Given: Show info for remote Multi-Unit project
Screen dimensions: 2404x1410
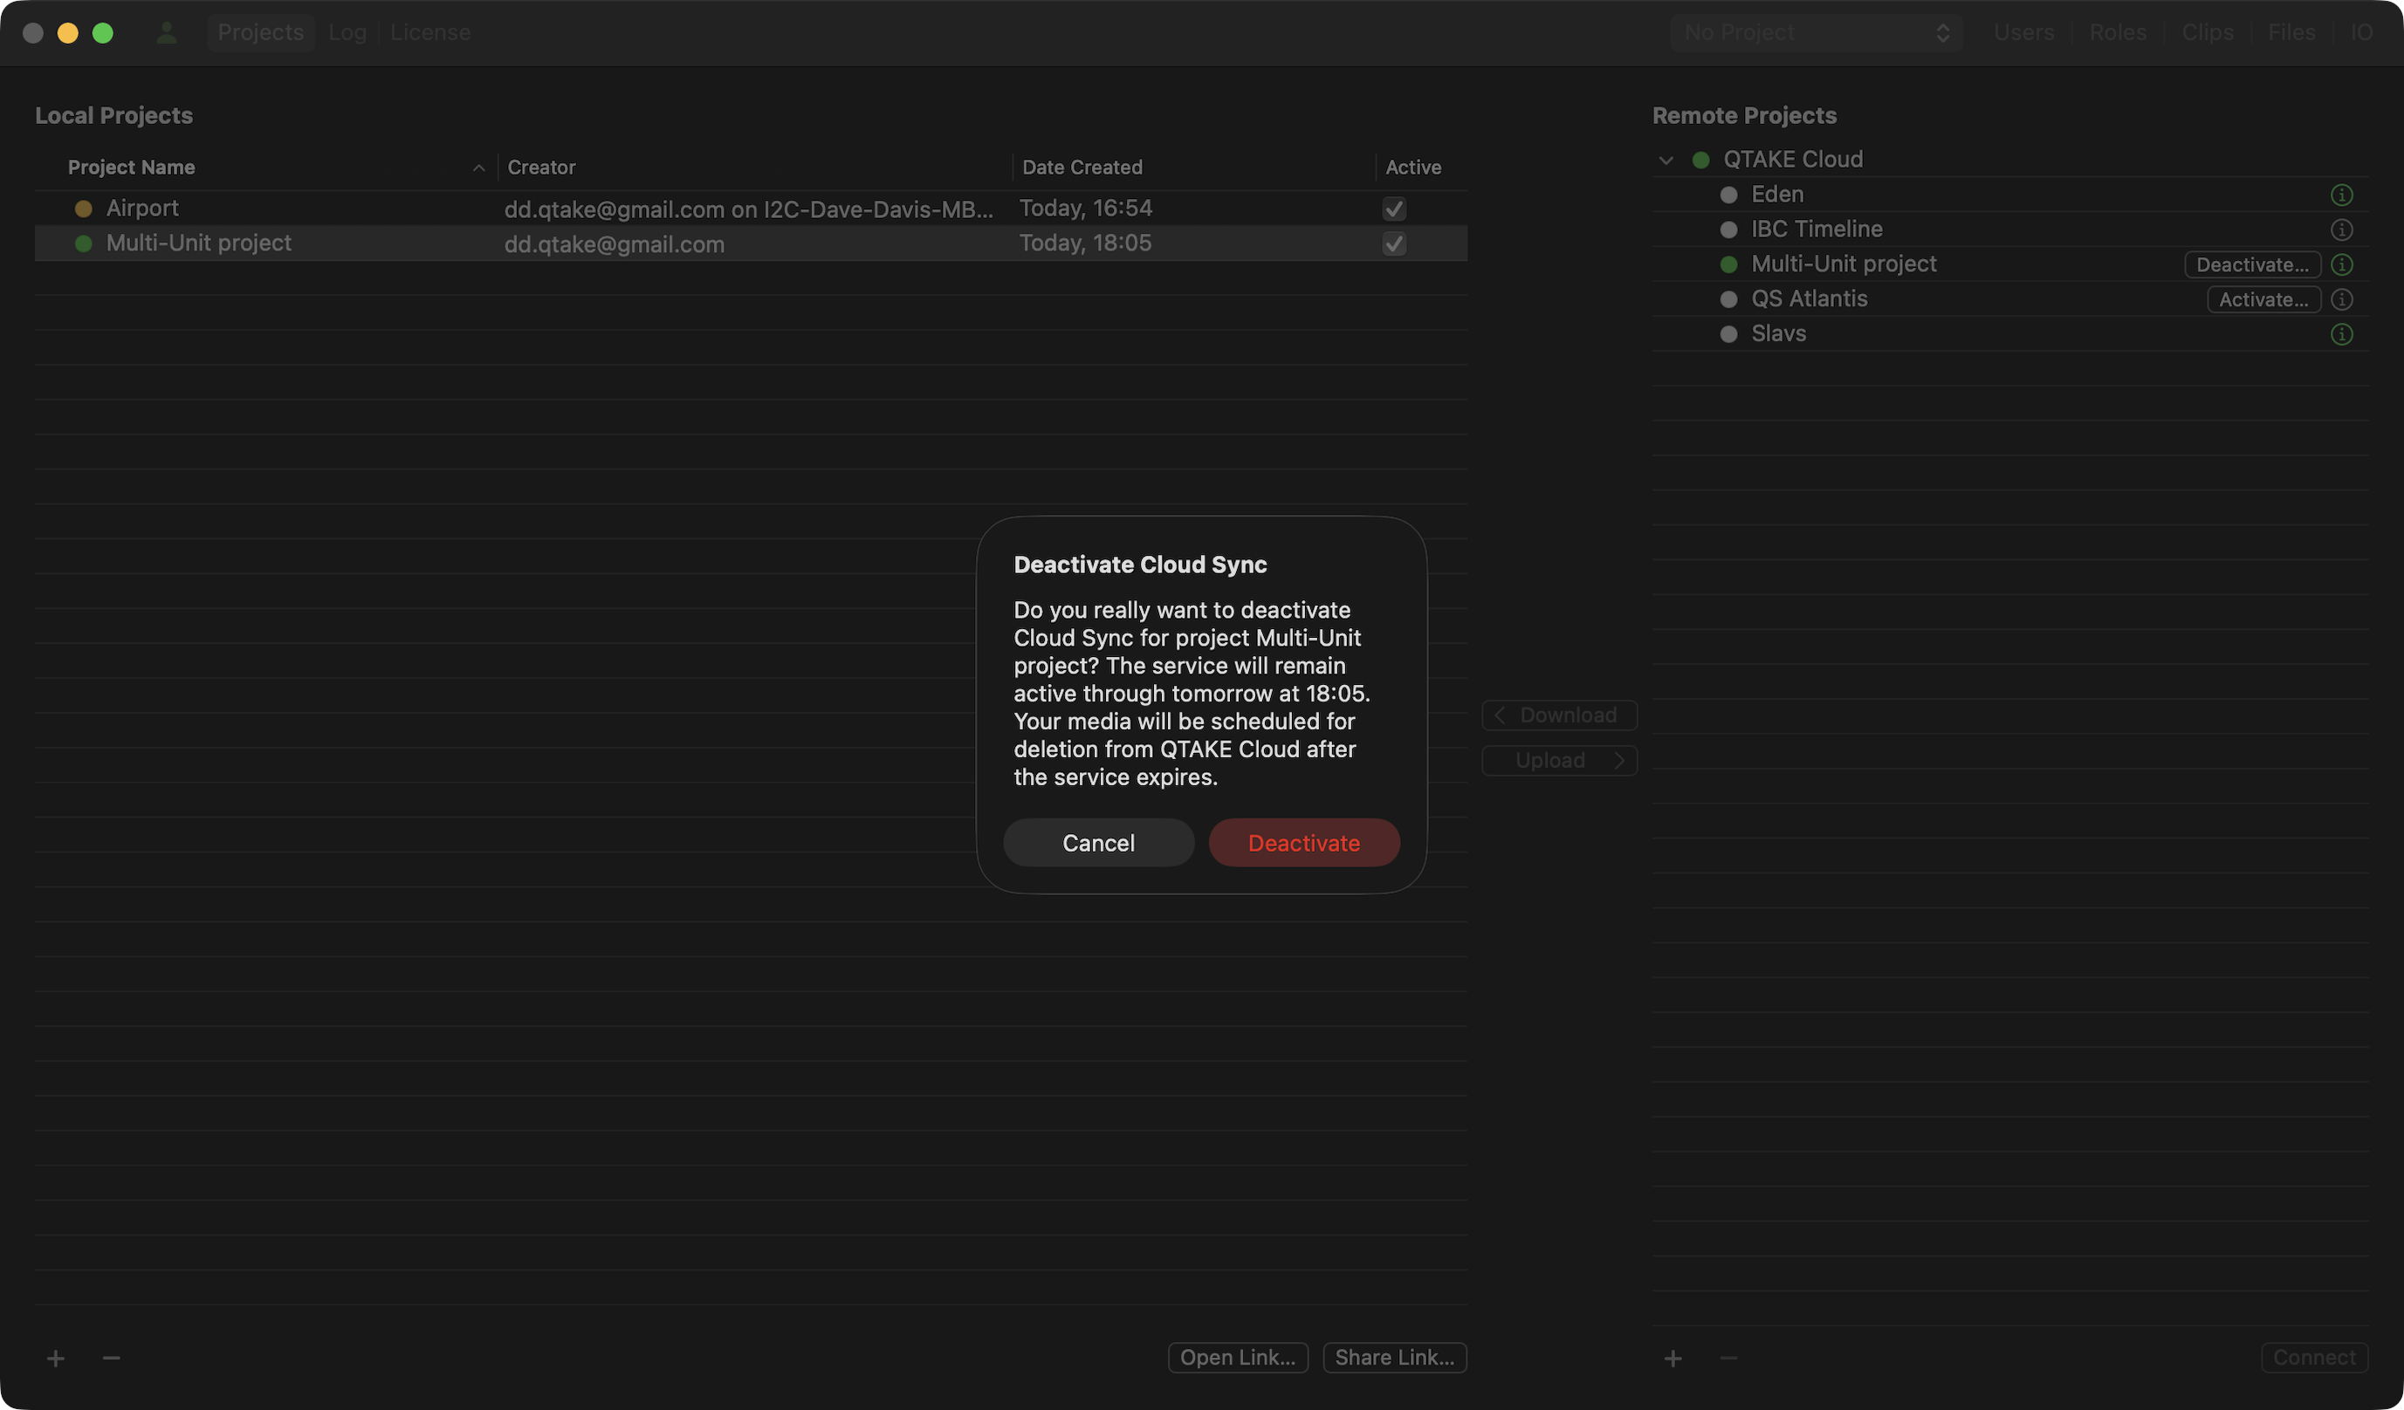Looking at the screenshot, I should (2341, 264).
